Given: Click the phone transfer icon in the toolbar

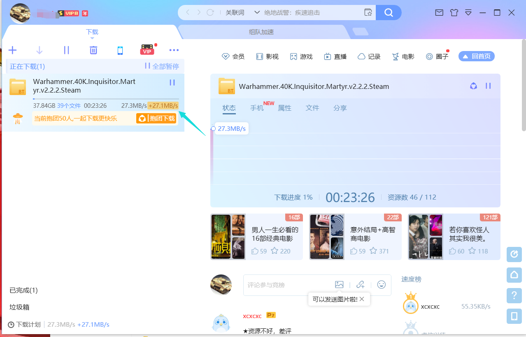Looking at the screenshot, I should point(120,50).
